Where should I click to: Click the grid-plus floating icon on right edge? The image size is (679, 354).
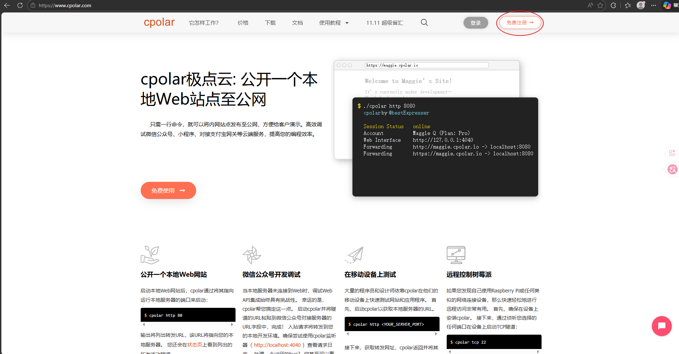[672, 153]
